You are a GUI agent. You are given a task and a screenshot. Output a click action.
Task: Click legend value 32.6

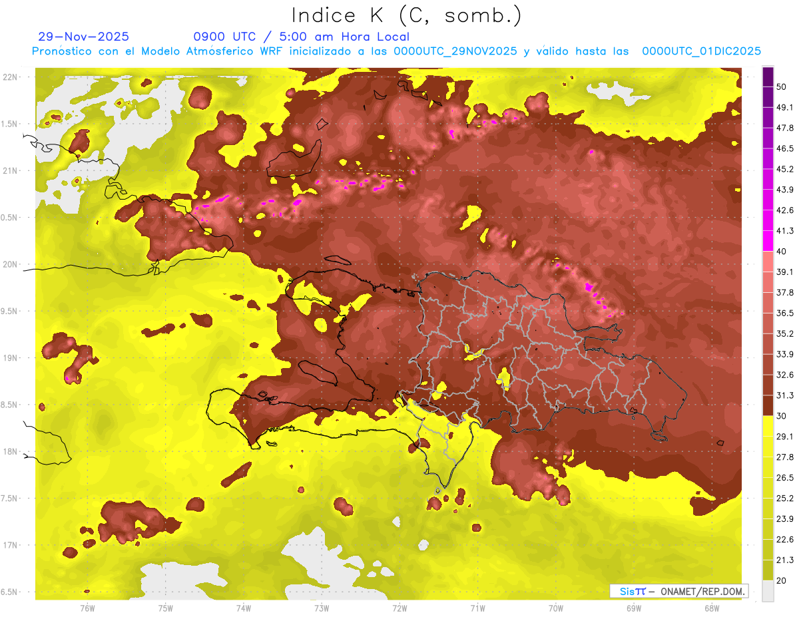(785, 375)
